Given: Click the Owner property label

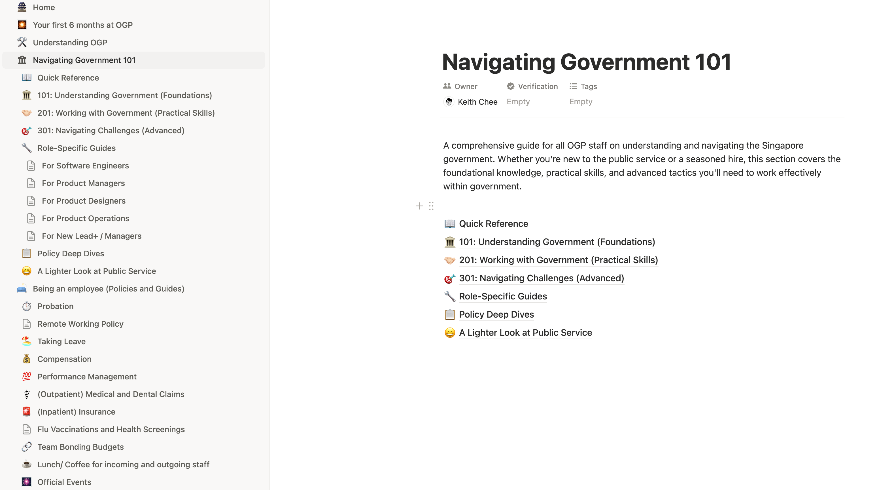Looking at the screenshot, I should tap(466, 86).
